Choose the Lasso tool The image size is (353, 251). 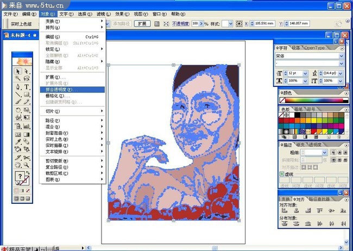(x=27, y=78)
